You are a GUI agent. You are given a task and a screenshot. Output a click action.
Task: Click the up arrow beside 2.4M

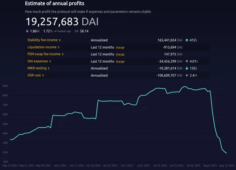click(187, 75)
